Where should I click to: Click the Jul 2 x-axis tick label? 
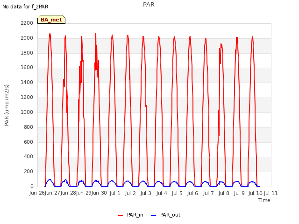[x=130, y=193]
